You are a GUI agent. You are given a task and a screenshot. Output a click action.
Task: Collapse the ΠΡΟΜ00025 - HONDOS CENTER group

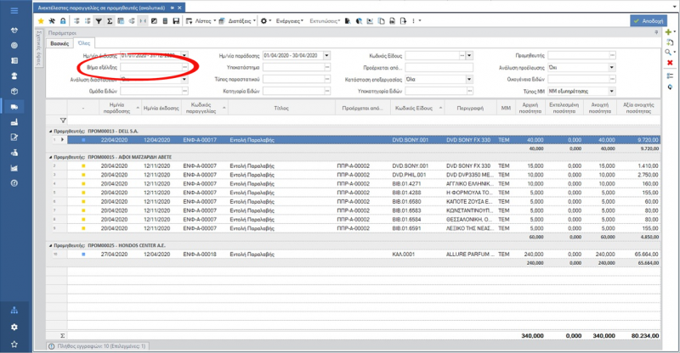point(50,245)
